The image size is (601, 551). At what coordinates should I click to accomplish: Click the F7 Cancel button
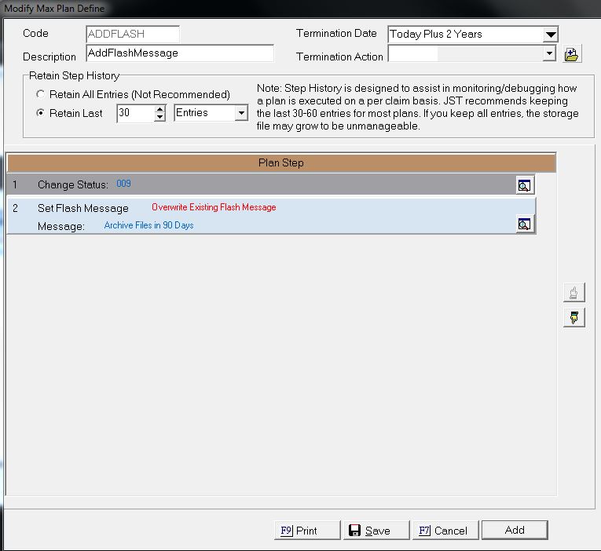coord(445,531)
